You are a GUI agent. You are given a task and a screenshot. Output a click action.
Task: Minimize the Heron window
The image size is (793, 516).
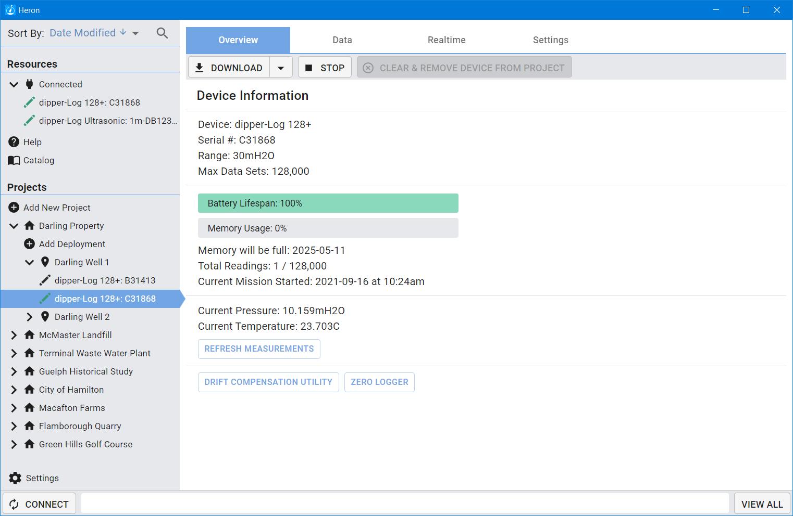[716, 10]
